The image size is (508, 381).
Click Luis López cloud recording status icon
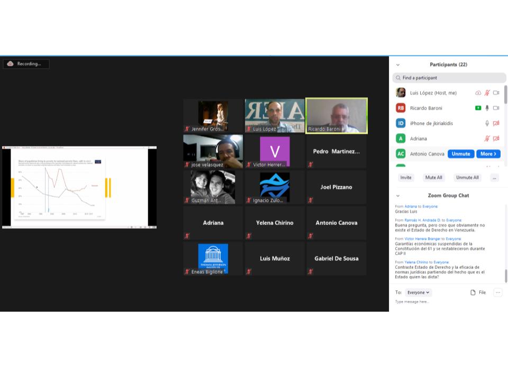pyautogui.click(x=478, y=93)
